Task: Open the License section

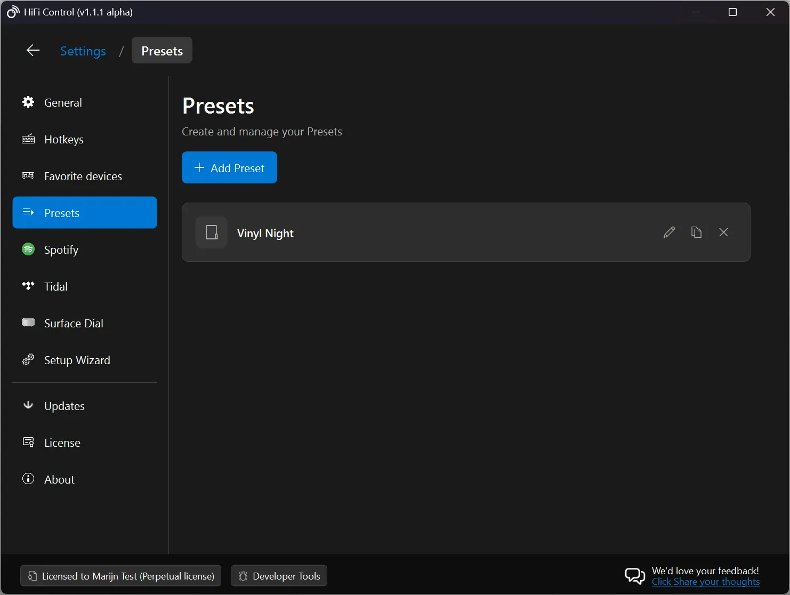Action: pos(62,443)
